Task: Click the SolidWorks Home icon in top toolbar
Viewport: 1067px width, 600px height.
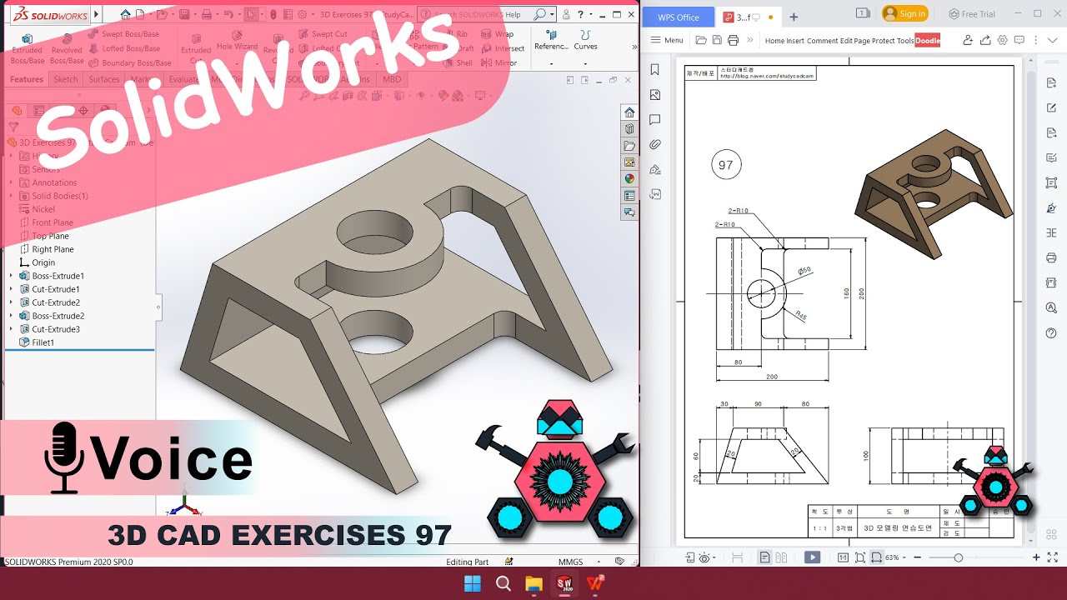Action: pyautogui.click(x=125, y=14)
